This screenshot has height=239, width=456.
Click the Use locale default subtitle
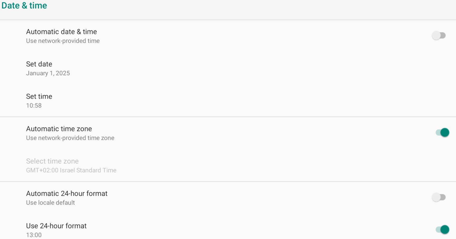[x=50, y=203]
